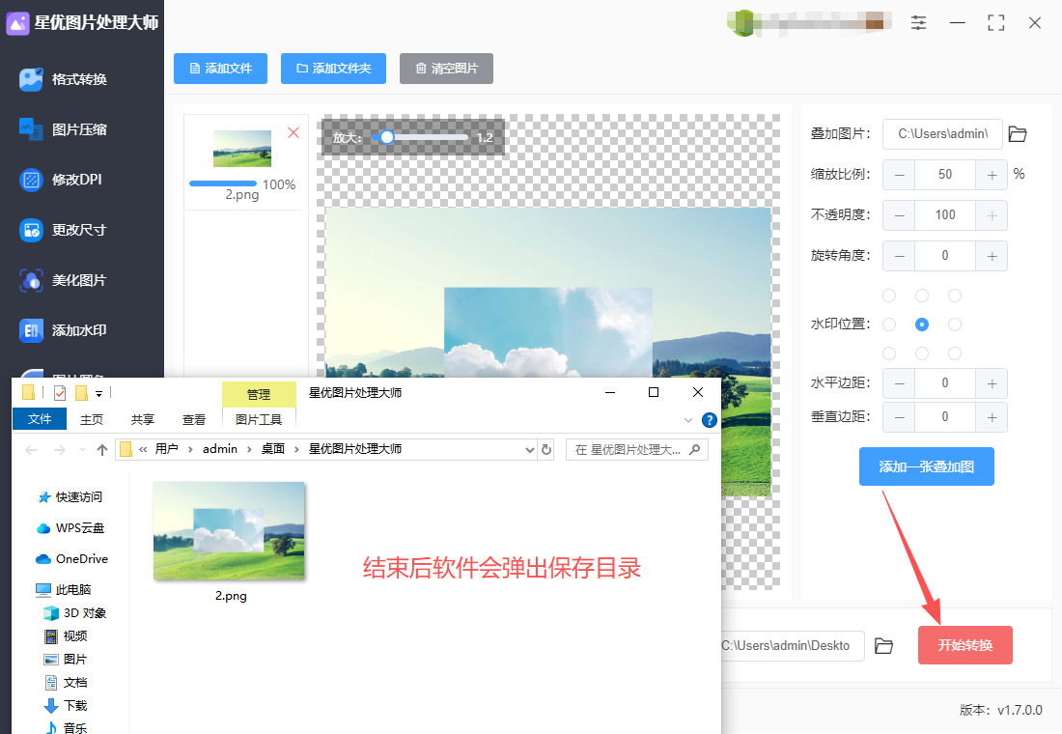Screen dimensions: 1062x734
Task: Select bottom-right watermark position radio
Action: [x=955, y=353]
